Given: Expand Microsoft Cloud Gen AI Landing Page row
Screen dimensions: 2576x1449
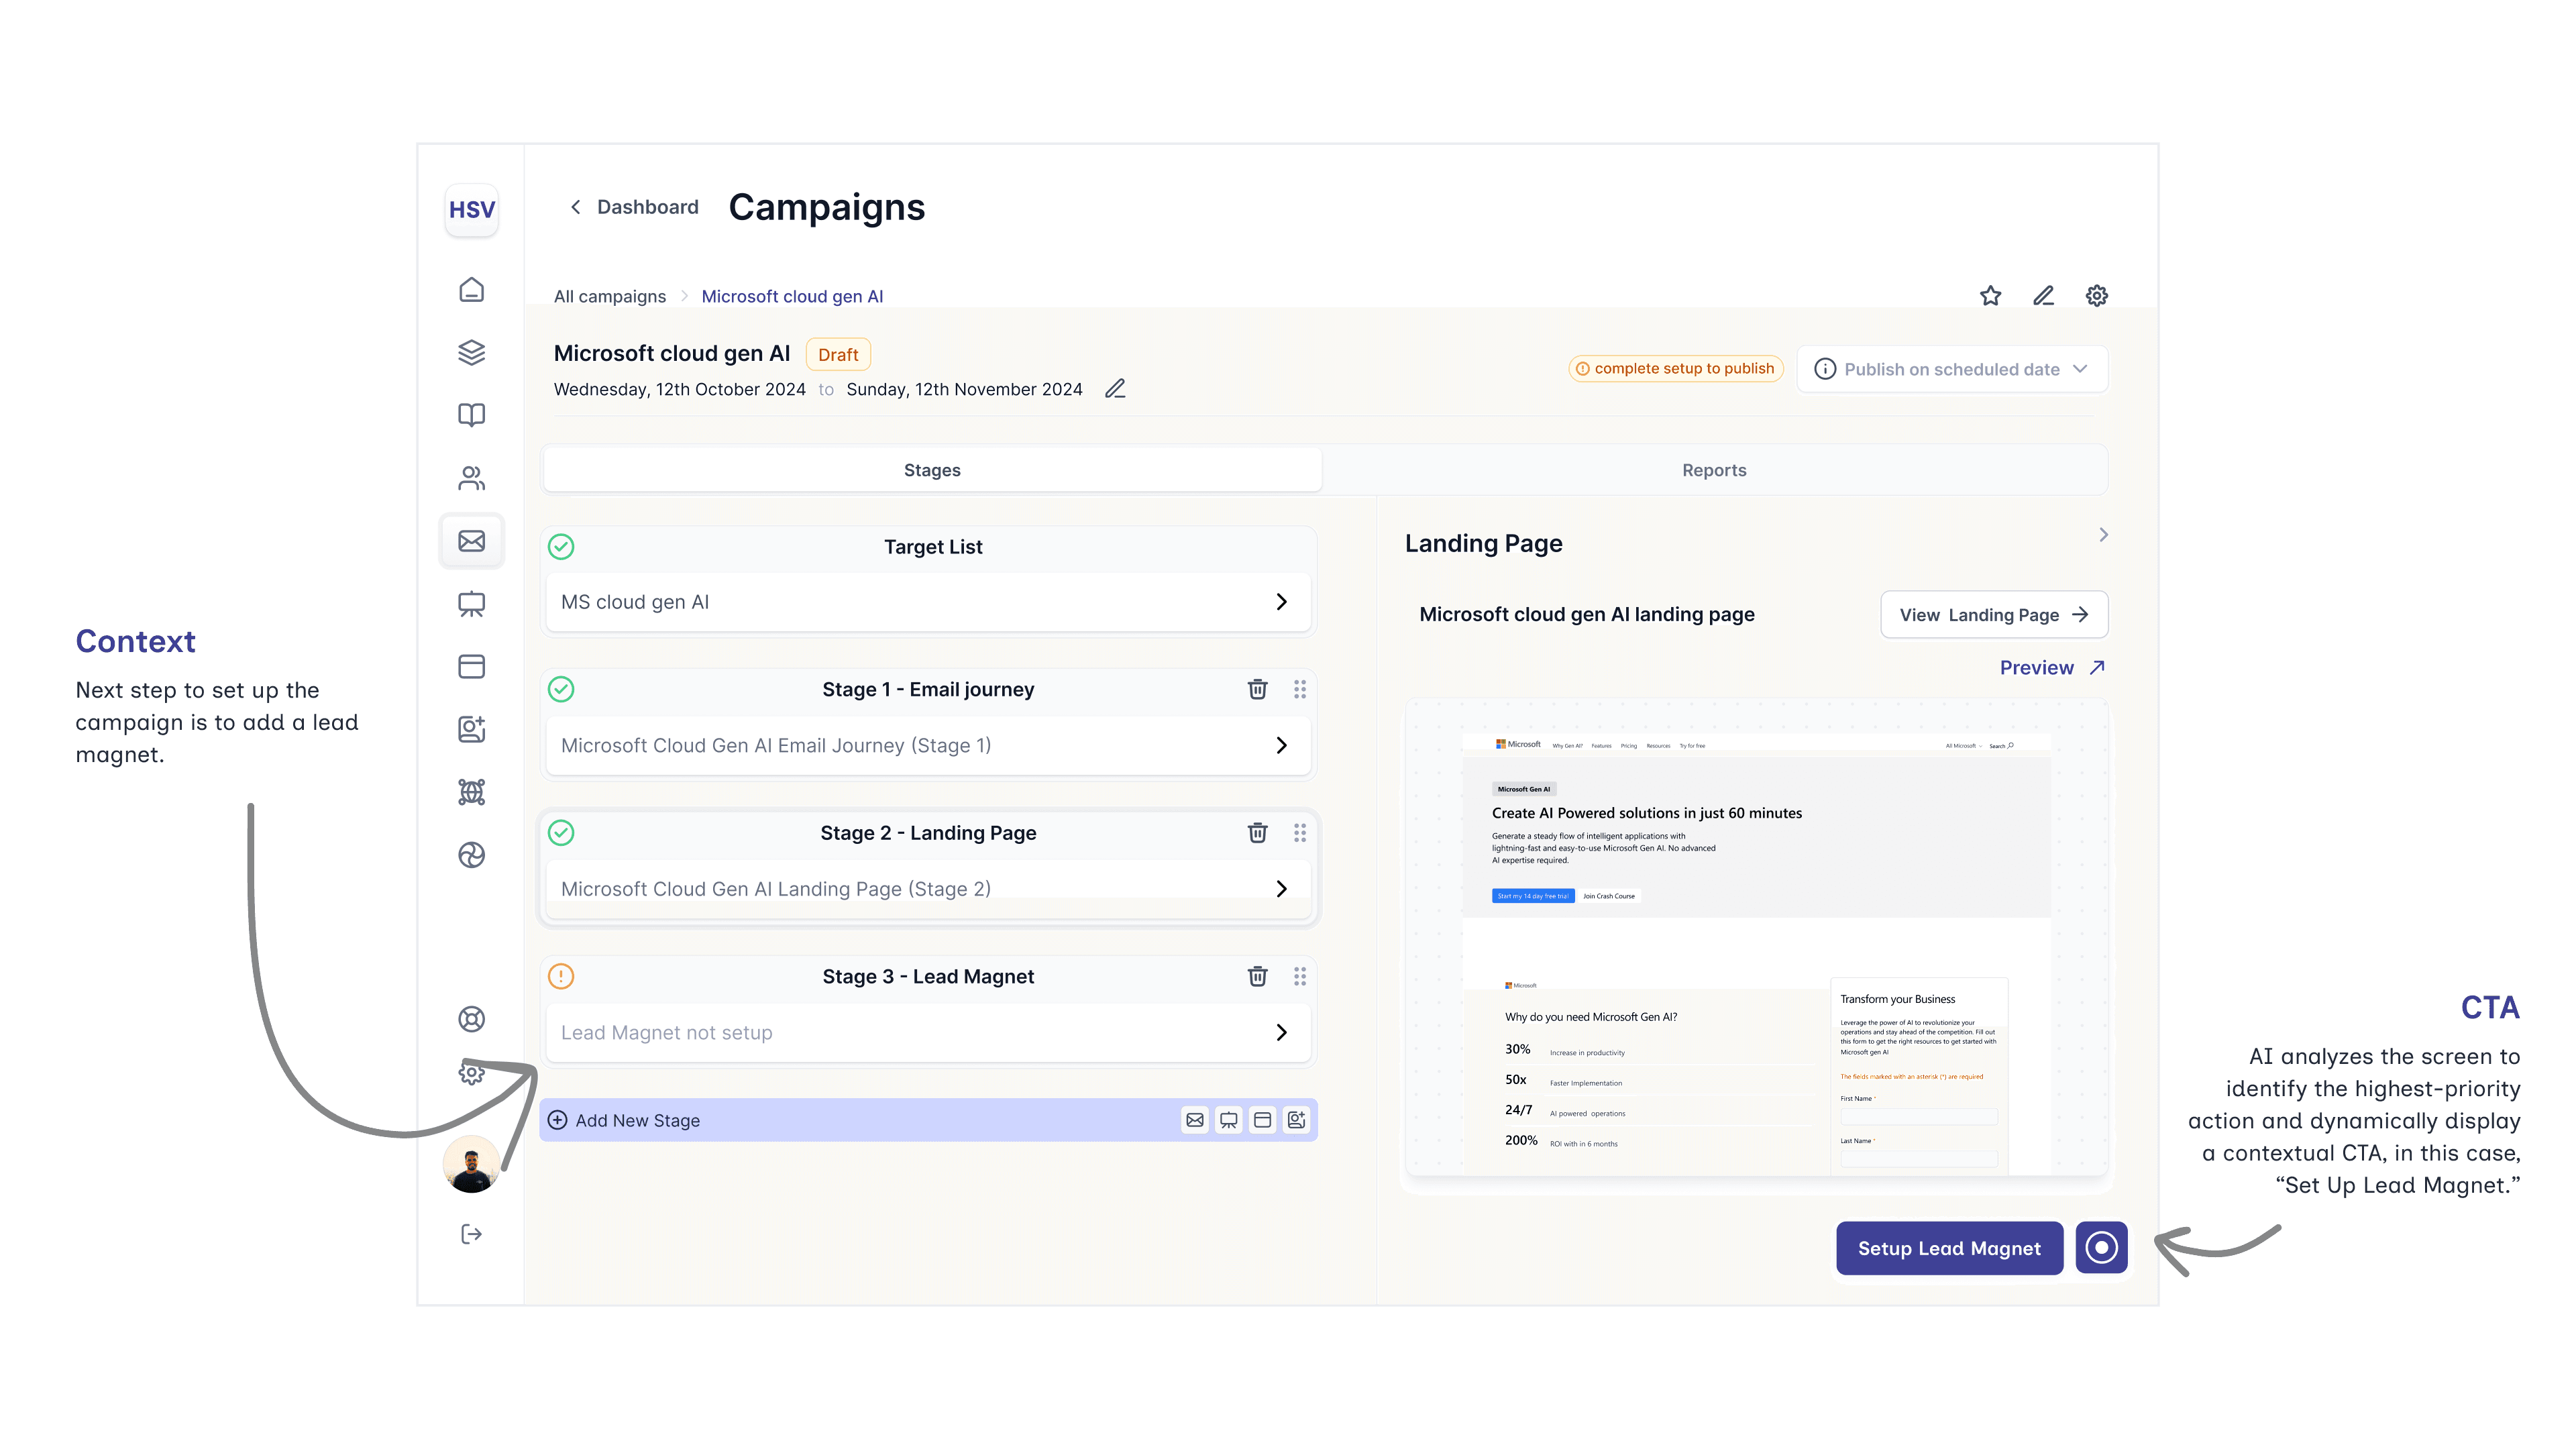Looking at the screenshot, I should coord(928,889).
